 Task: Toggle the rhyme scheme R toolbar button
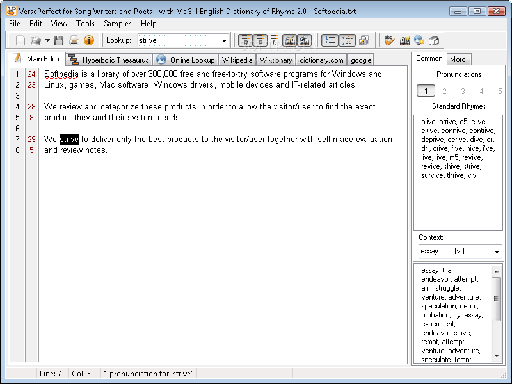click(x=245, y=40)
